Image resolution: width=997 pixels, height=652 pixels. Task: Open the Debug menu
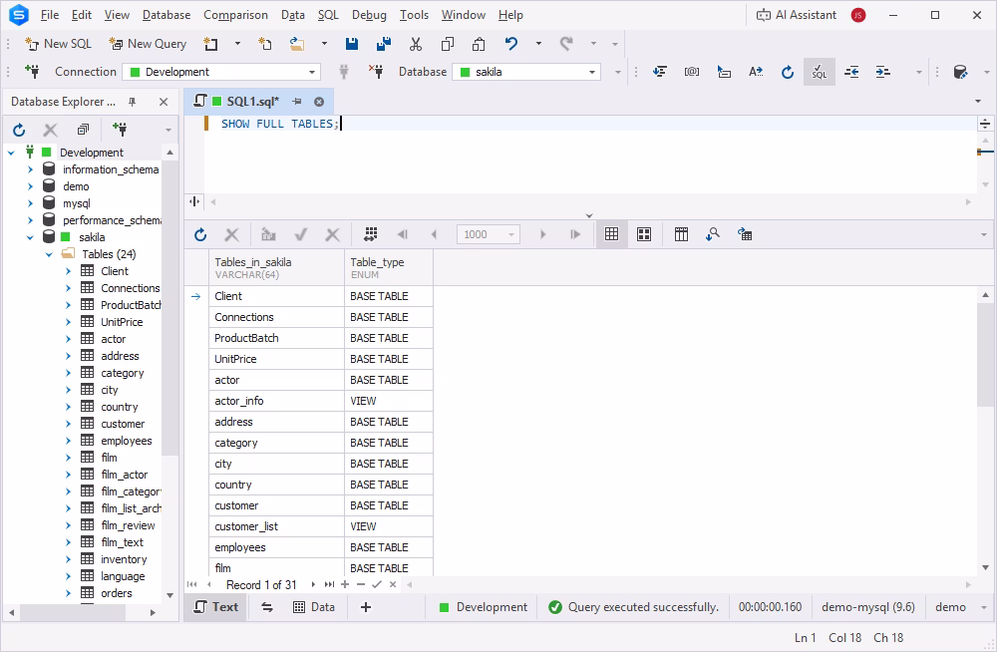(x=369, y=15)
